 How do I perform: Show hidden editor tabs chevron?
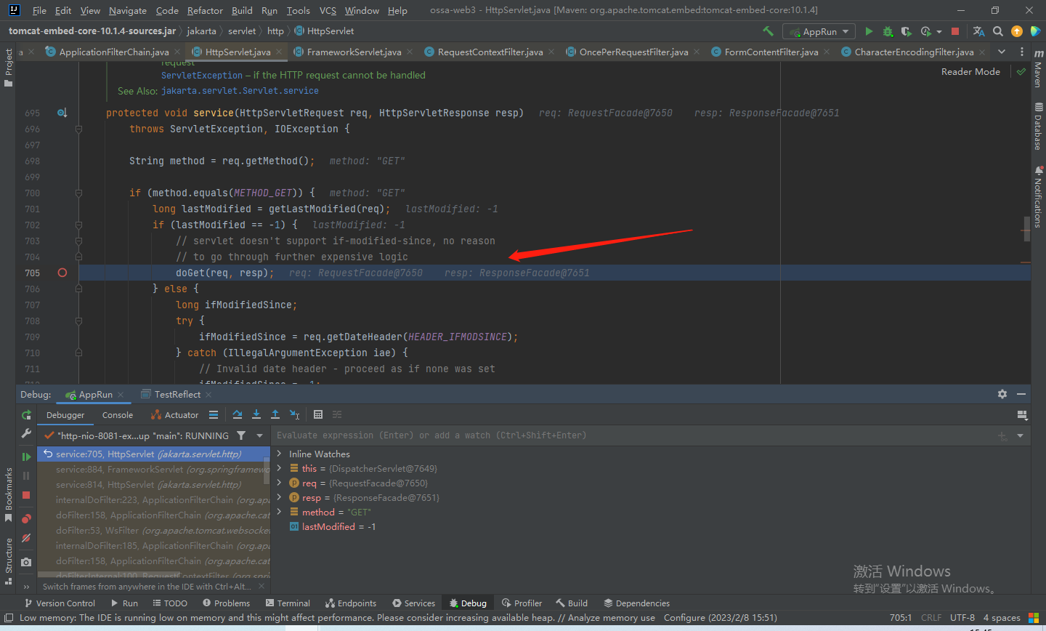pyautogui.click(x=1002, y=52)
